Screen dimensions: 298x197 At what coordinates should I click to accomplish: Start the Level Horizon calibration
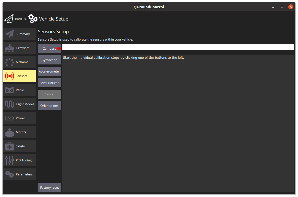(x=49, y=83)
